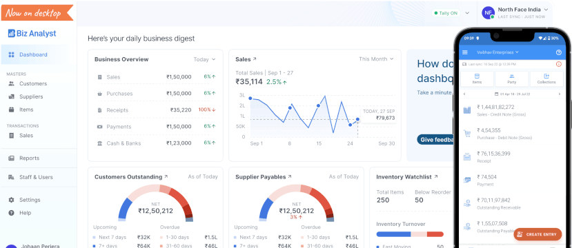This screenshot has height=248, width=572.
Task: Click the Biz Analyst logo
Action: (32, 34)
